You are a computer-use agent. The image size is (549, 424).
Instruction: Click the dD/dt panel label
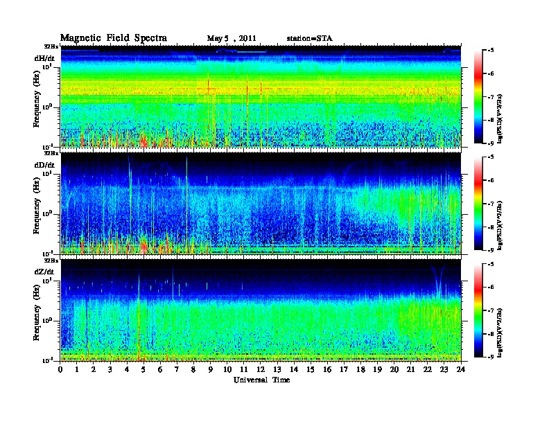coord(44,165)
